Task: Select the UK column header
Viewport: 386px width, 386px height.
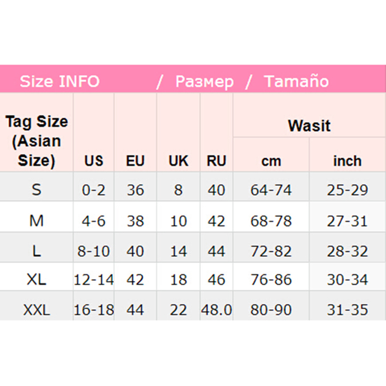Action: [178, 161]
